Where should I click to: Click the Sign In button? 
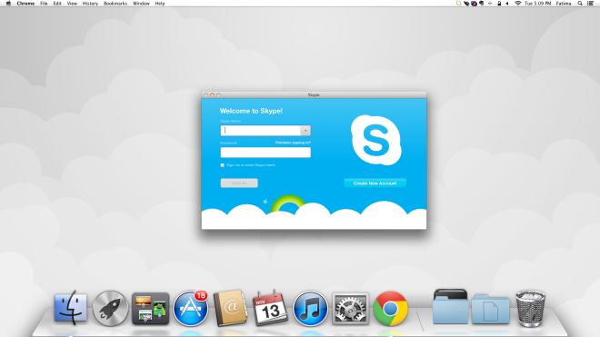pyautogui.click(x=239, y=183)
